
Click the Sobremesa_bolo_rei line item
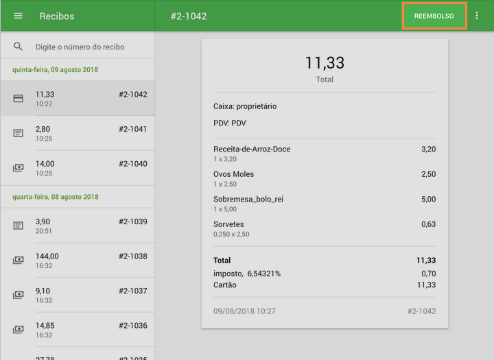(248, 200)
